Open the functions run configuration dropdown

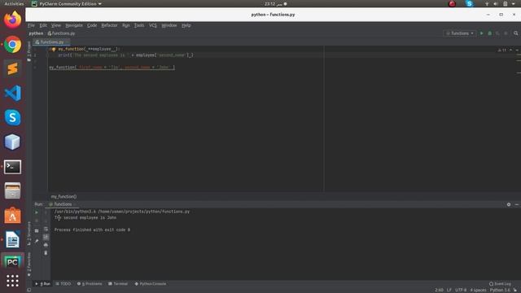click(x=460, y=33)
